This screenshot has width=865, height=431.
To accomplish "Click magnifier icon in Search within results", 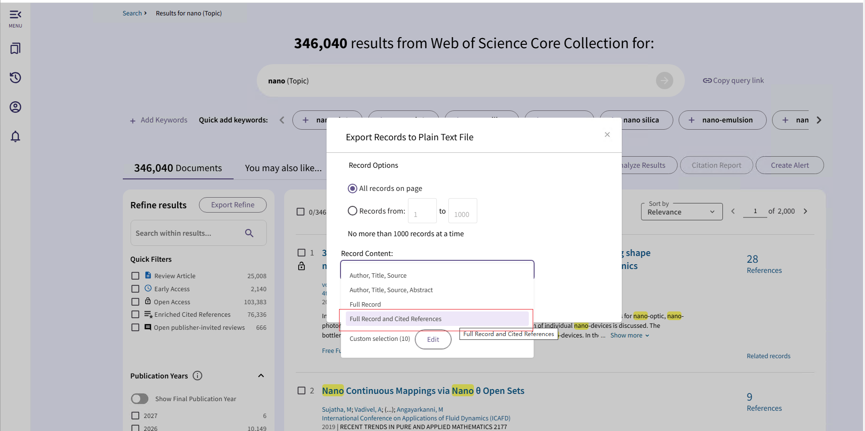I will (249, 233).
